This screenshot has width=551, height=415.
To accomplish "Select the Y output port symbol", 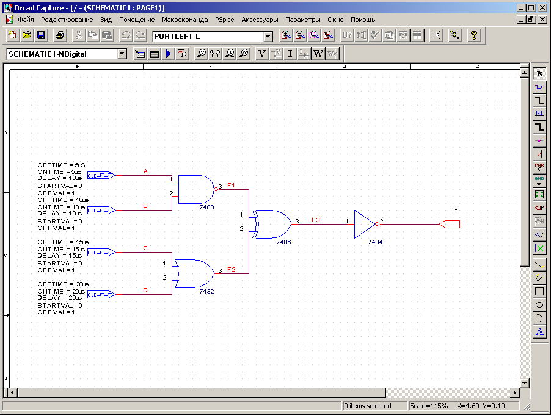I will 450,224.
